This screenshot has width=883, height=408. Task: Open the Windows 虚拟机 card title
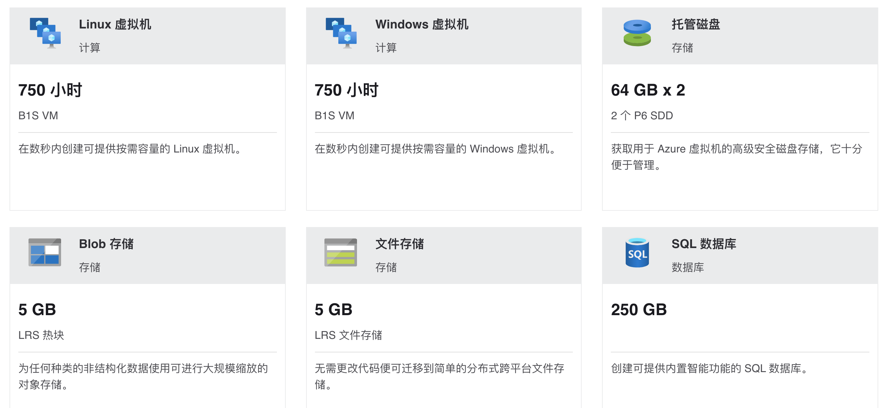tap(421, 24)
